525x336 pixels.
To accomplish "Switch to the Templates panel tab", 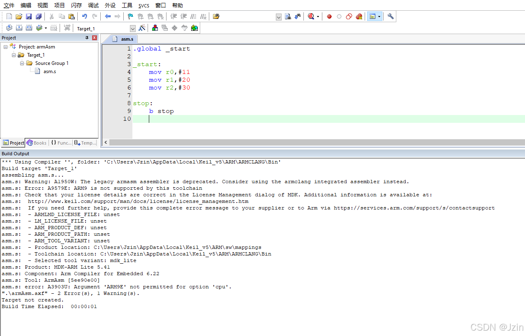I will (x=85, y=143).
